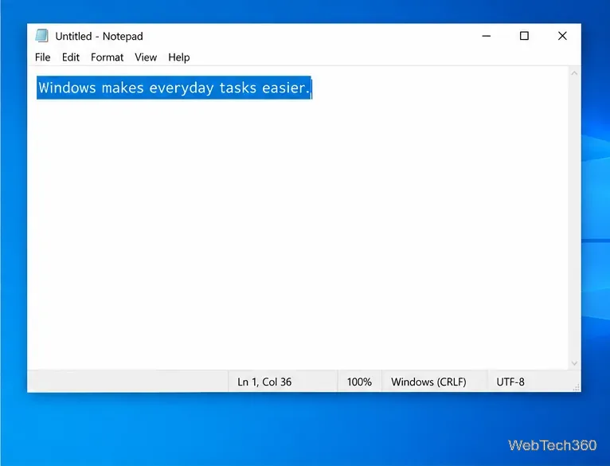Screen dimensions: 610x466
Task: Click the 'Windows (CRLF)' status entry
Action: click(x=428, y=382)
